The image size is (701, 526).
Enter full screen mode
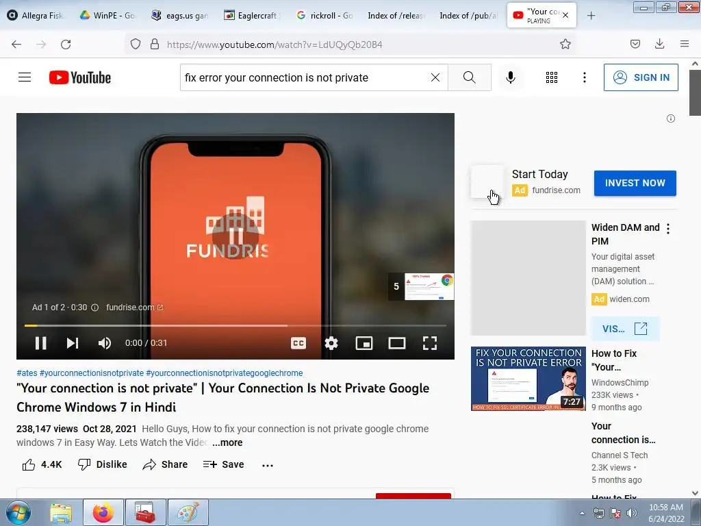click(430, 343)
